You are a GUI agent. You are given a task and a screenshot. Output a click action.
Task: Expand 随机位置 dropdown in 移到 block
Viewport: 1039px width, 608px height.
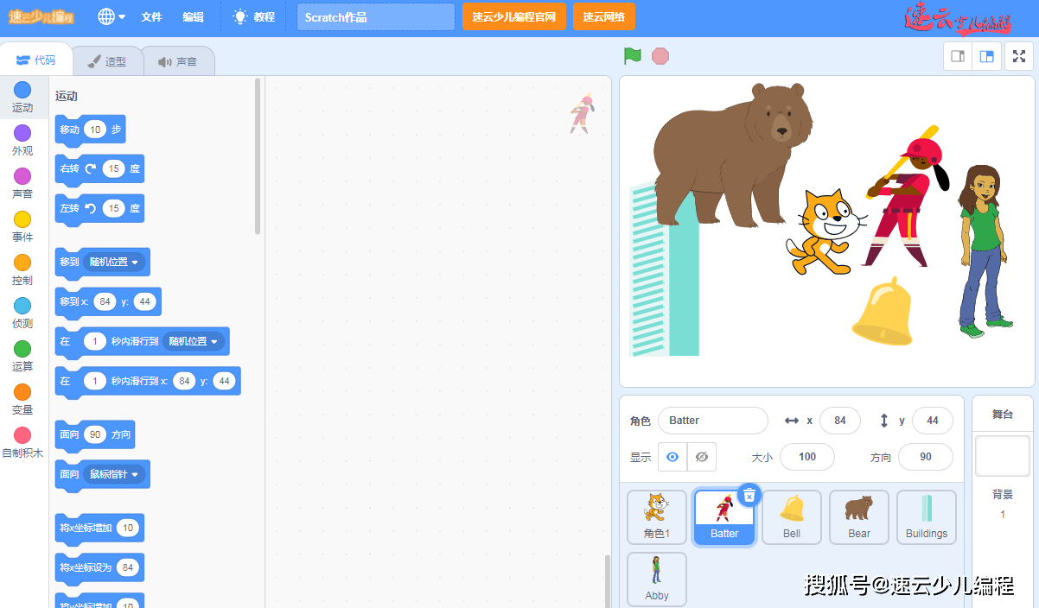(x=114, y=262)
